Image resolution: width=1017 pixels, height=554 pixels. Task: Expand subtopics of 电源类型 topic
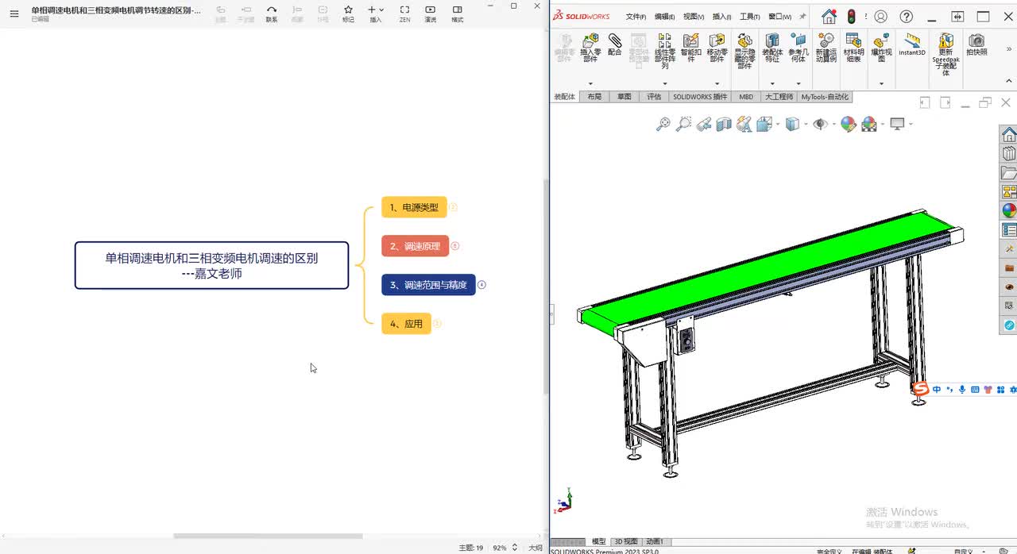(x=454, y=207)
